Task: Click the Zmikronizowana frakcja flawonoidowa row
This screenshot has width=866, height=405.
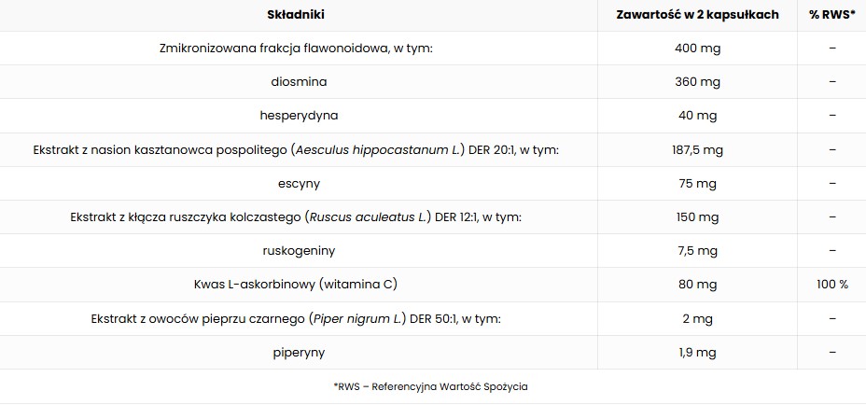Action: (x=433, y=49)
